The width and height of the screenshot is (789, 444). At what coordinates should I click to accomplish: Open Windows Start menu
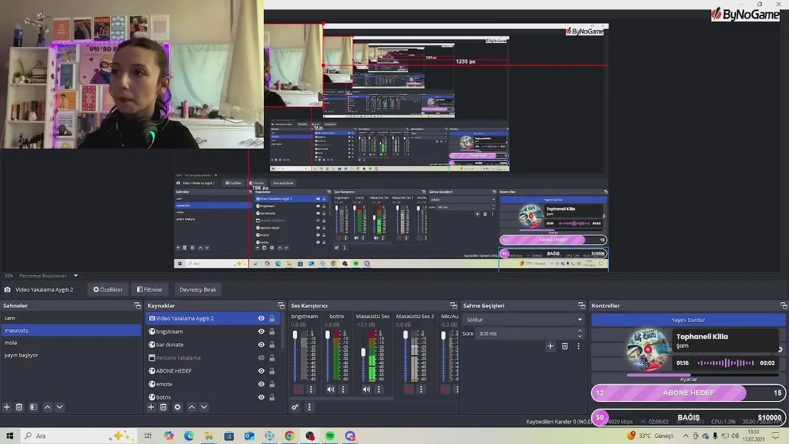point(9,436)
